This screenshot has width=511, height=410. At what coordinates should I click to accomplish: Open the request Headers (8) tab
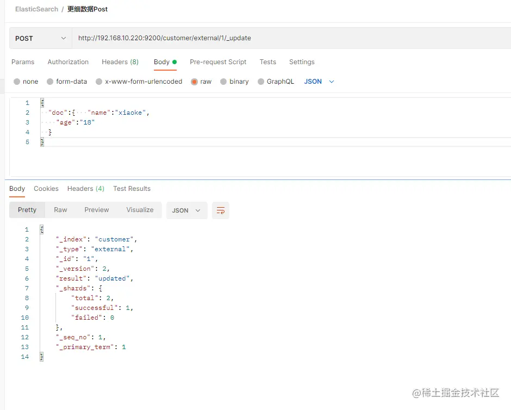(120, 62)
